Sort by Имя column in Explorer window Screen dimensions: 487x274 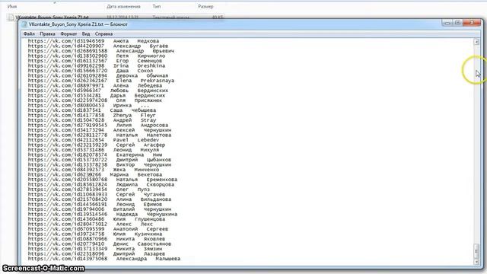[x=12, y=7]
